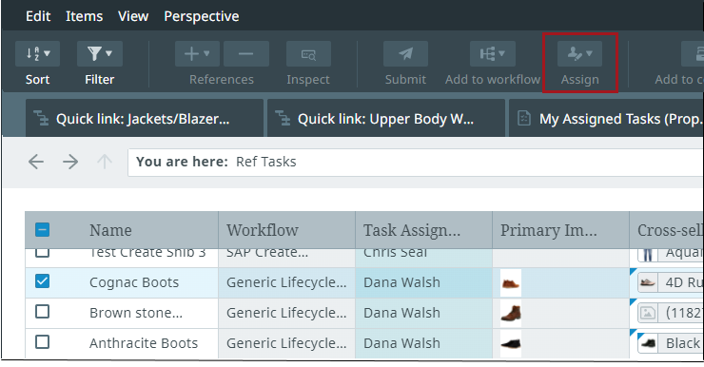Check the Brown stone row checkbox
Screen dimensions: 704x367
point(42,311)
